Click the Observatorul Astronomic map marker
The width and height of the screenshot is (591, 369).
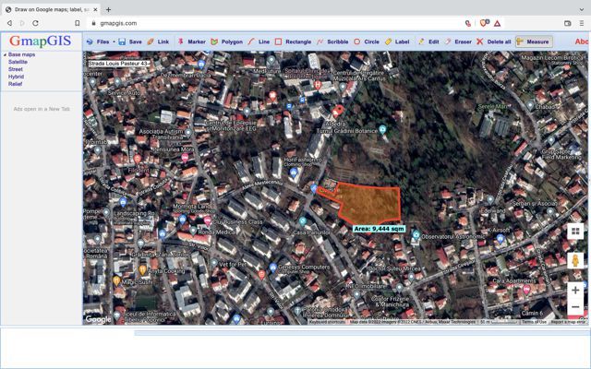click(x=416, y=235)
